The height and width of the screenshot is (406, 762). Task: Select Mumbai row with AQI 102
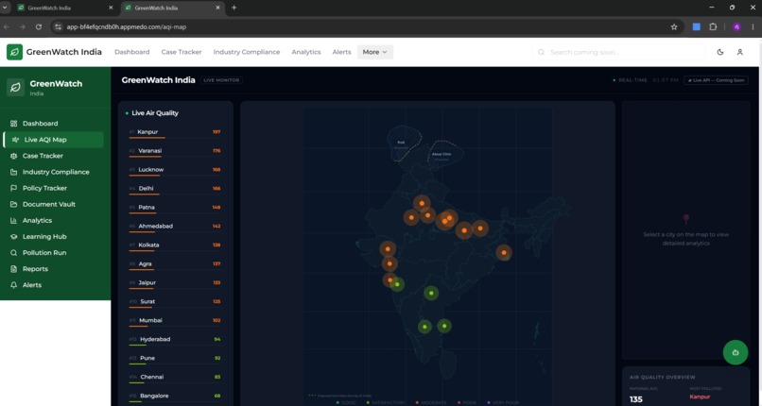point(175,321)
